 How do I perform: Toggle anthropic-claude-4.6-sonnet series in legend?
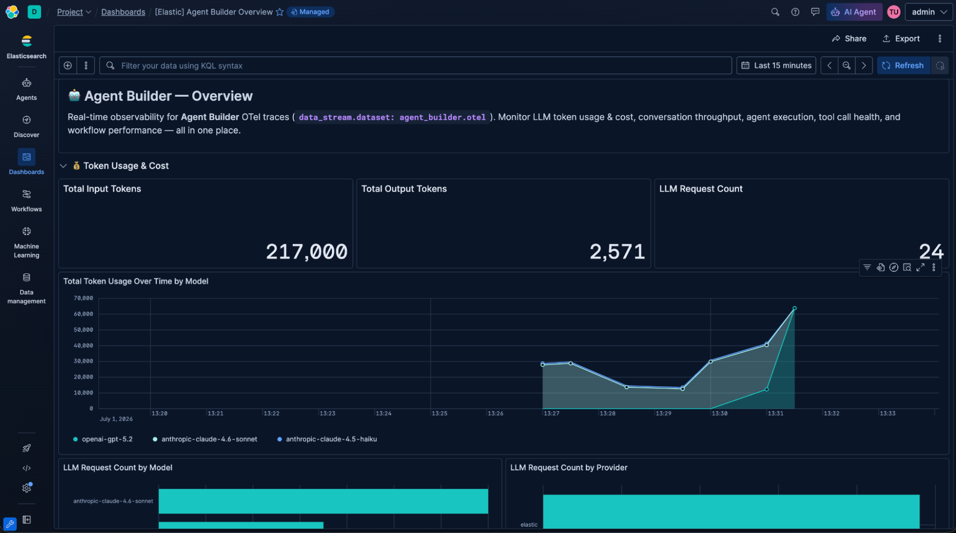205,439
